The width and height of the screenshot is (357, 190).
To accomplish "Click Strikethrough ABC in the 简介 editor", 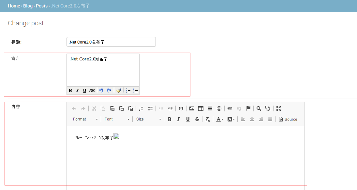I will click(92, 91).
